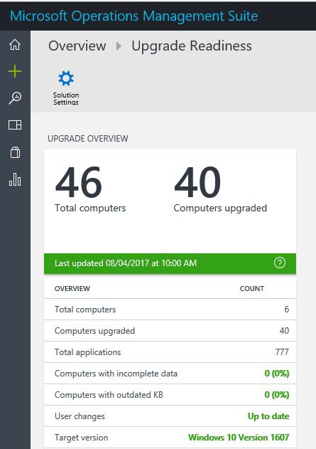Open the Log Search magnifier icon
The height and width of the screenshot is (449, 316).
[x=15, y=98]
